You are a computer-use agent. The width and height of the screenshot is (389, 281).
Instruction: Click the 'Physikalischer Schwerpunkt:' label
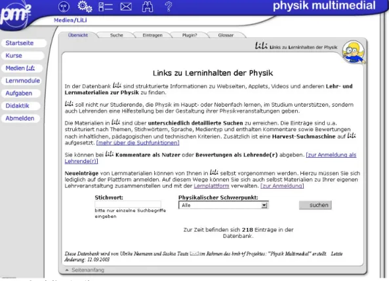click(218, 198)
